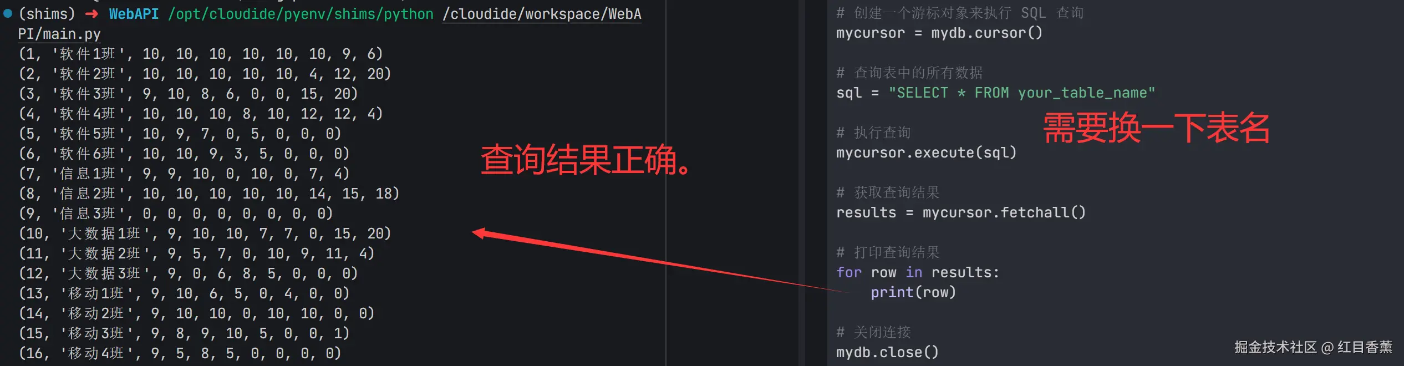This screenshot has height=366, width=1404.
Task: Place cursor on results = mycursor.fetchall() line
Action: (x=960, y=212)
